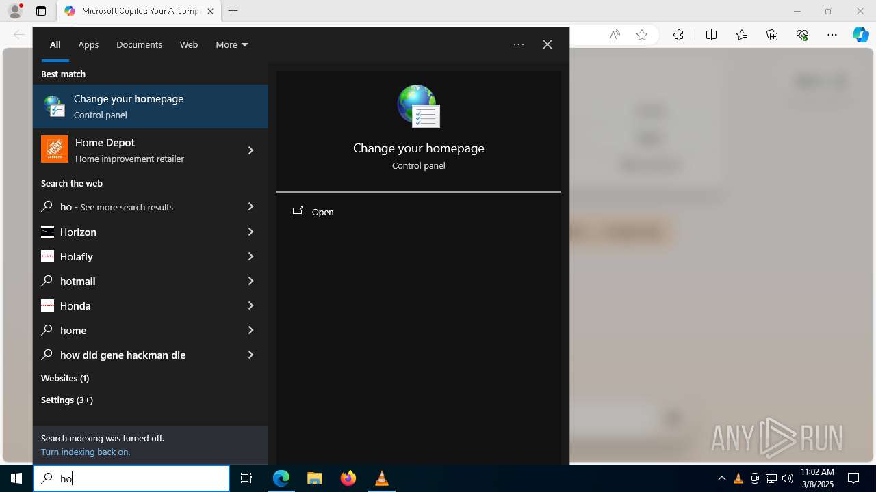This screenshot has width=876, height=492.
Task: Open the More filter dropdown
Action: coord(231,44)
